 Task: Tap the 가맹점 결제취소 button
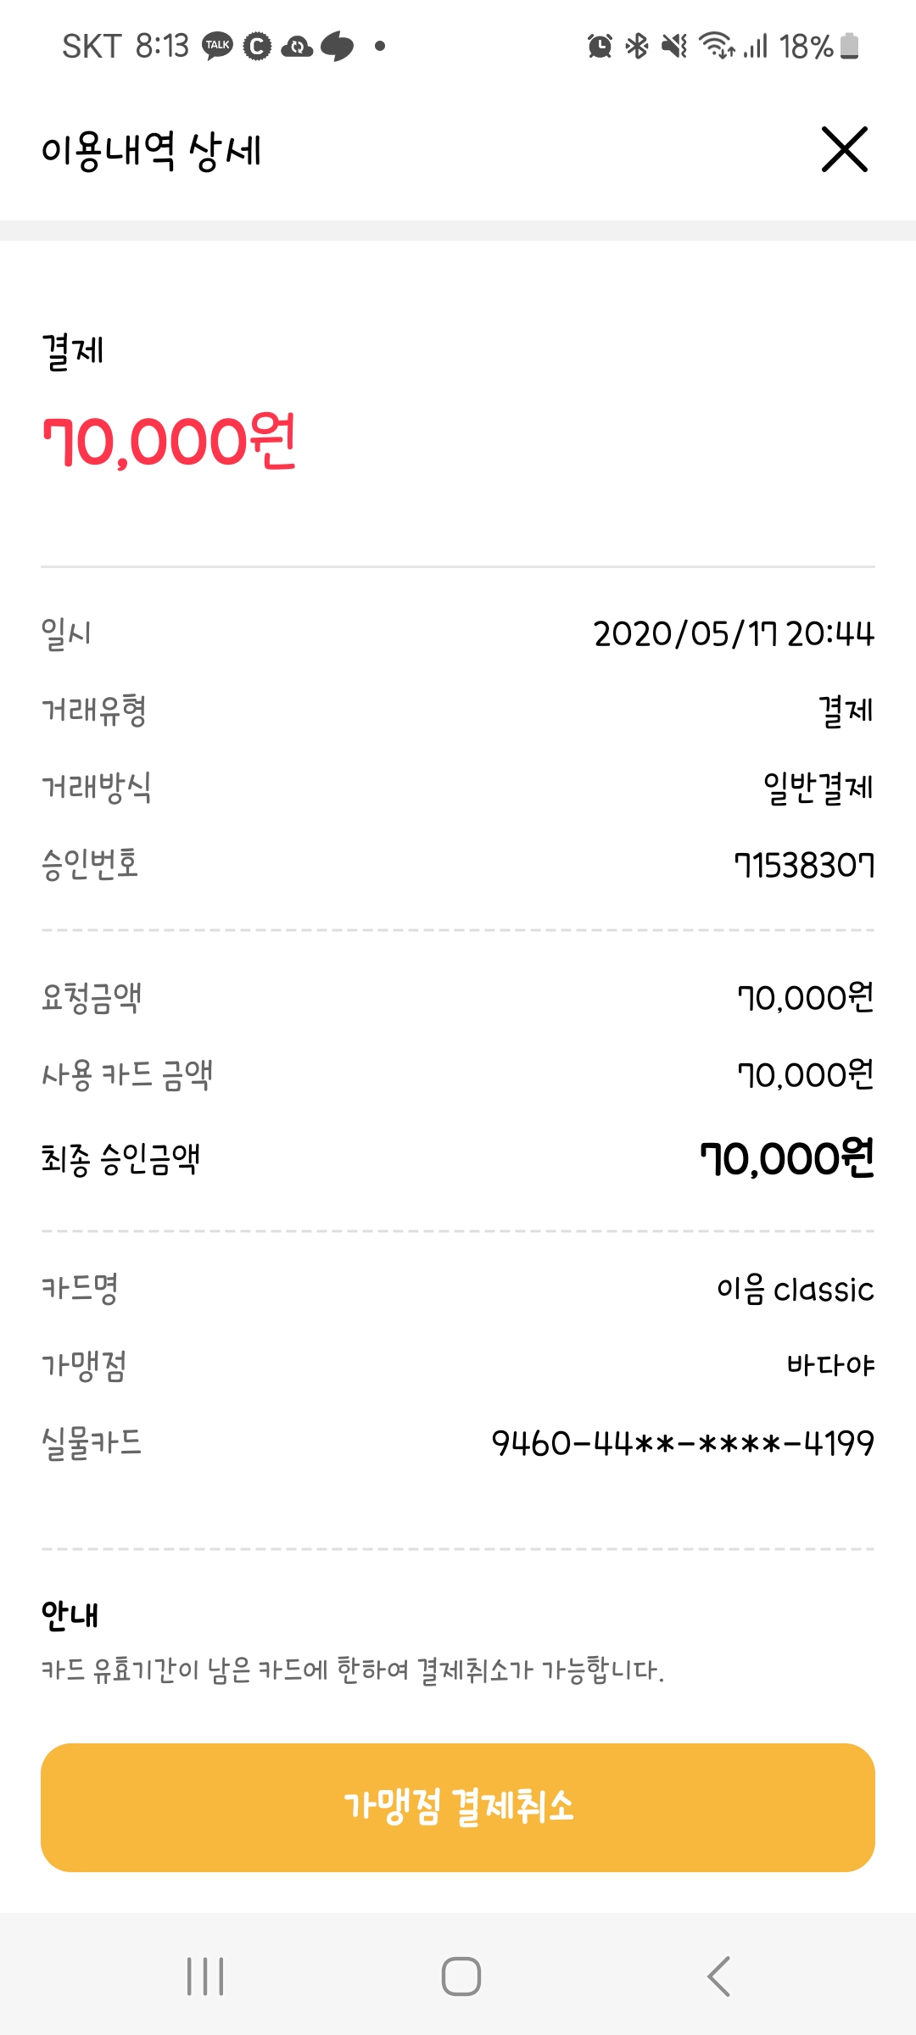click(x=458, y=1807)
